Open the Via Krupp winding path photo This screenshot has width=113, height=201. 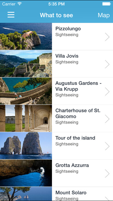click(x=26, y=91)
